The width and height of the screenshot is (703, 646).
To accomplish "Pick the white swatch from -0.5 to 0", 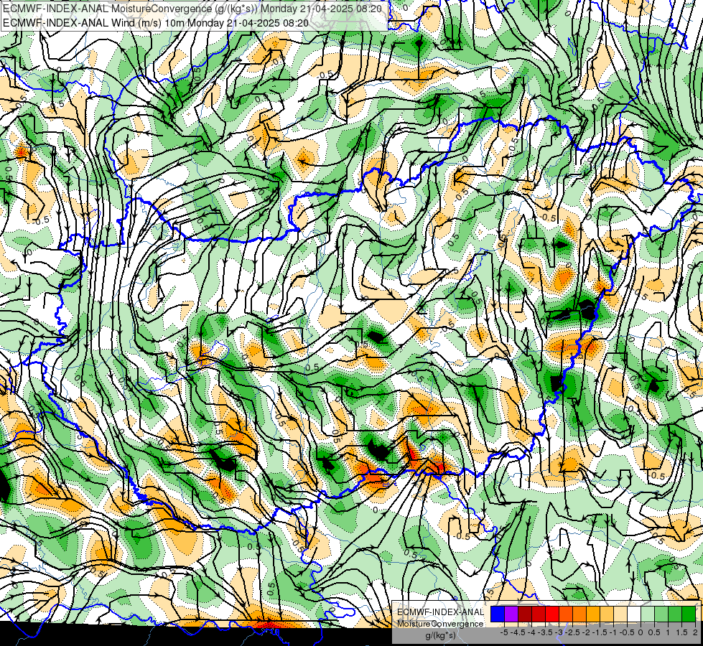I will tap(634, 614).
